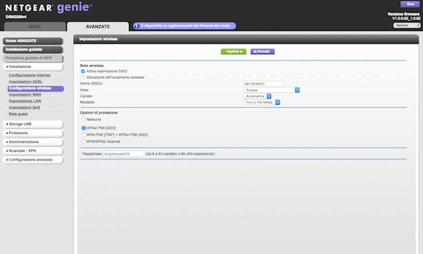Toggle the Attiva trasmissione SSID checkbox
The image size is (423, 254).
[x=83, y=71]
